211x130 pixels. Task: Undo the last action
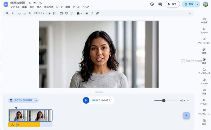coord(19,13)
